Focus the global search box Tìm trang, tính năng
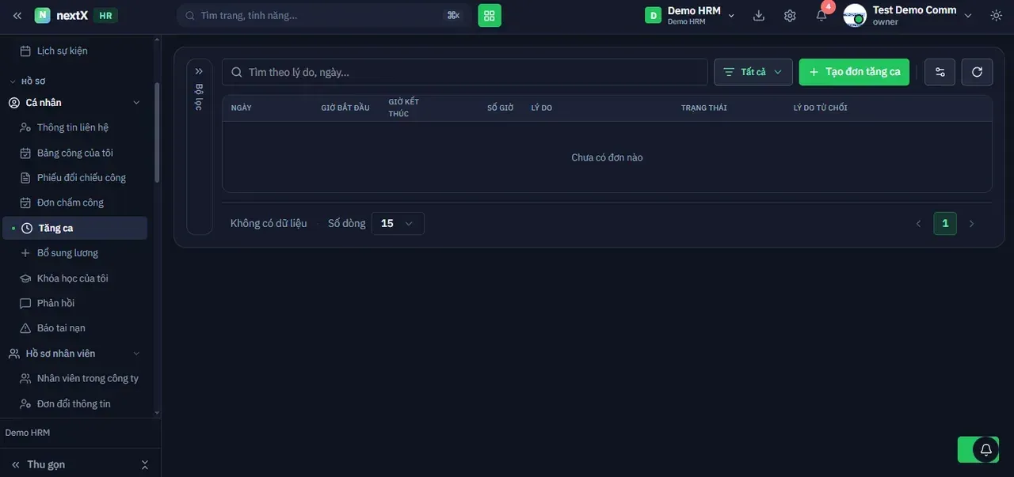This screenshot has width=1014, height=477. (x=324, y=15)
